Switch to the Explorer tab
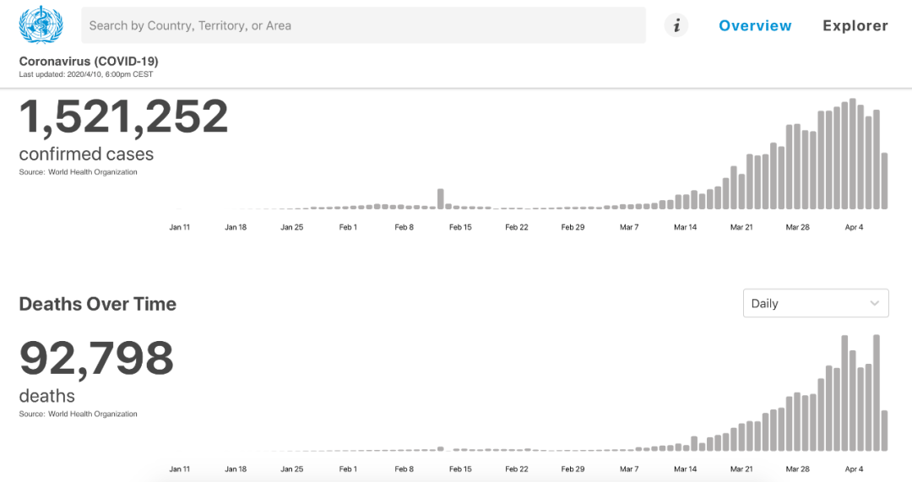The image size is (912, 482). pos(855,25)
